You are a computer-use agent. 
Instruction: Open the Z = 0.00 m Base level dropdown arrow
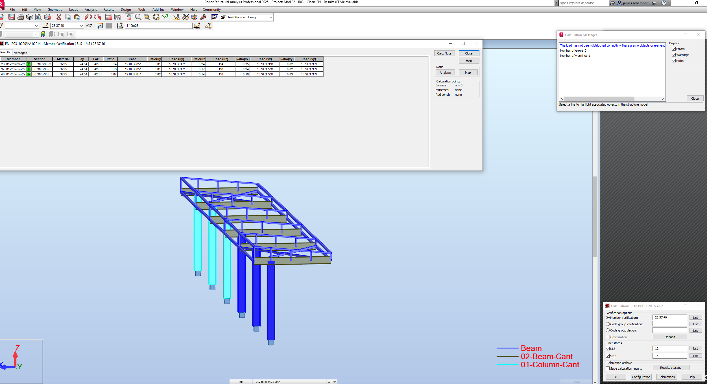tap(335, 382)
